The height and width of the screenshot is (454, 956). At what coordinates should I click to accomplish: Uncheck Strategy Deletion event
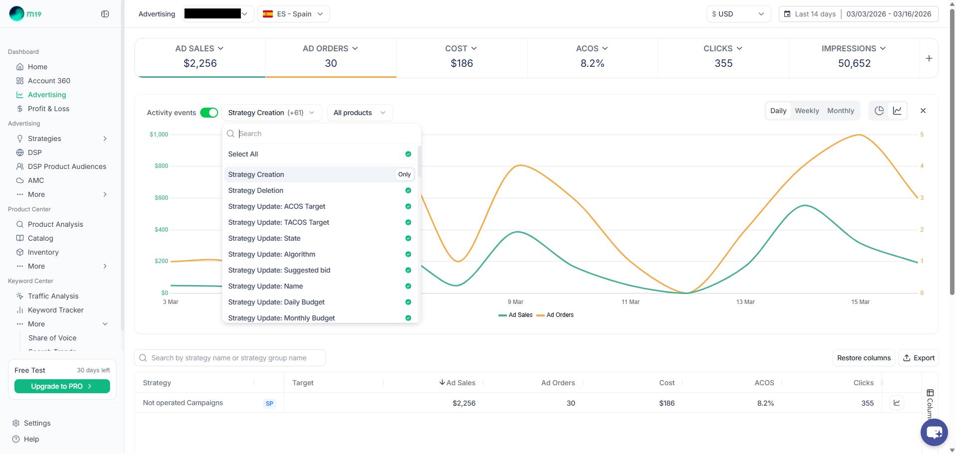[x=408, y=190]
